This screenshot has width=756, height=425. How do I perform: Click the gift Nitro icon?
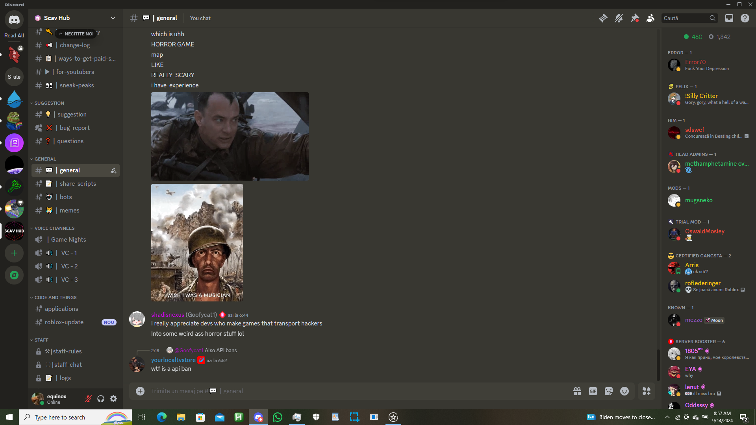pos(577,391)
